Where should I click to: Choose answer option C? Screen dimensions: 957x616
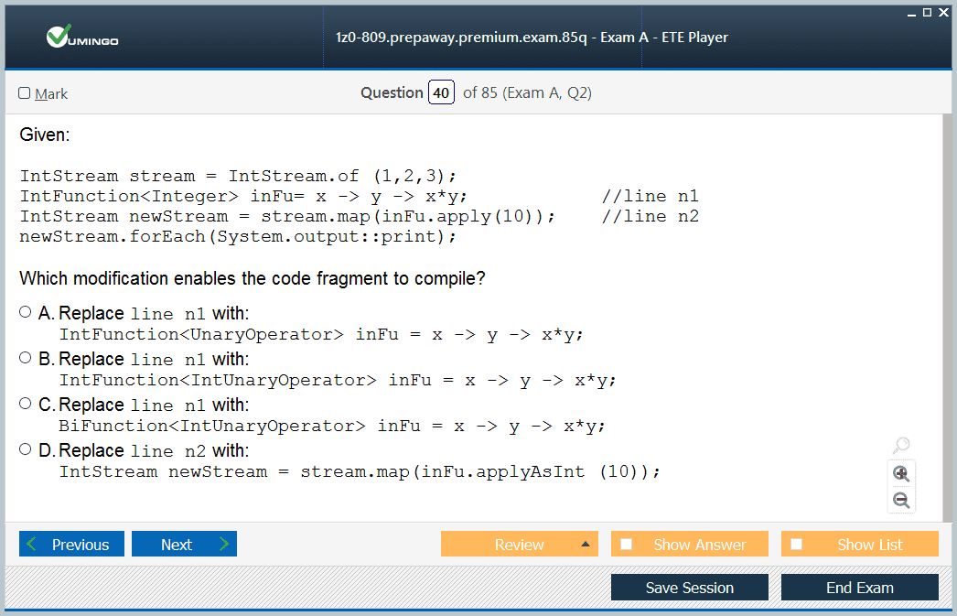pyautogui.click(x=26, y=404)
